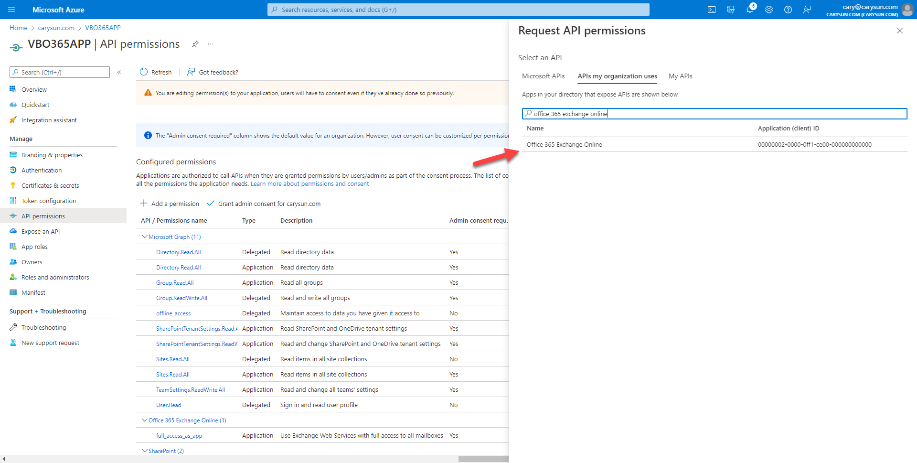Open the top bar feedback icon
917x463 pixels.
807,10
